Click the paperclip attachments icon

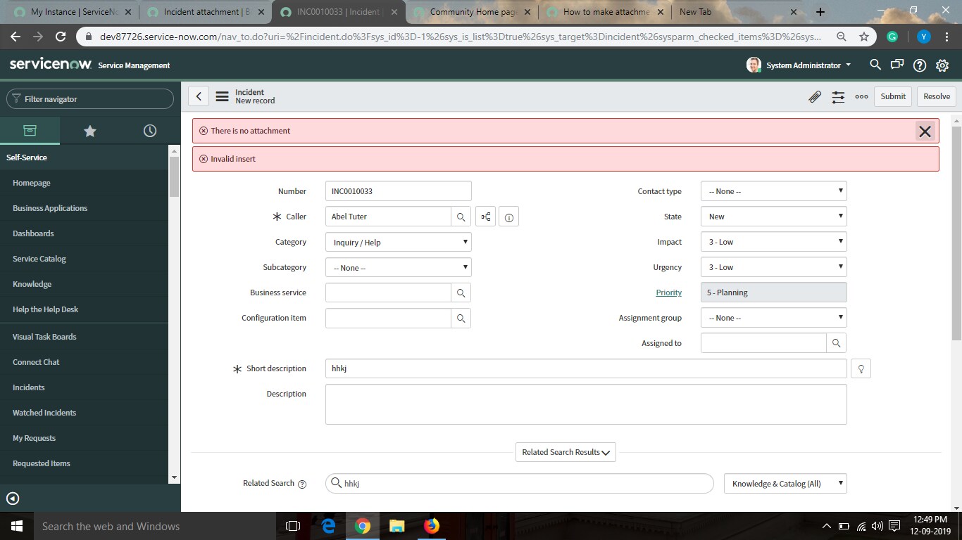point(814,97)
